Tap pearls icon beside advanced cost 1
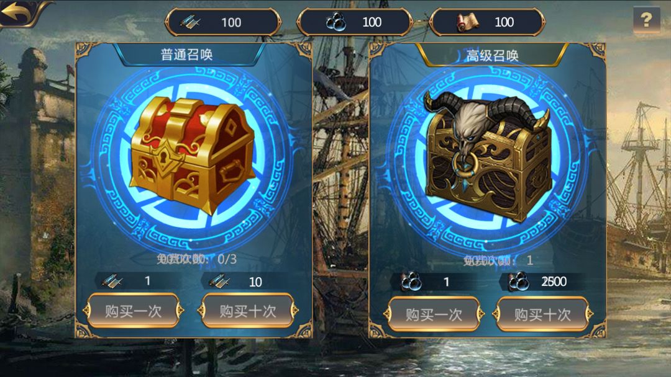Screen dimensions: 671x377 point(411,282)
